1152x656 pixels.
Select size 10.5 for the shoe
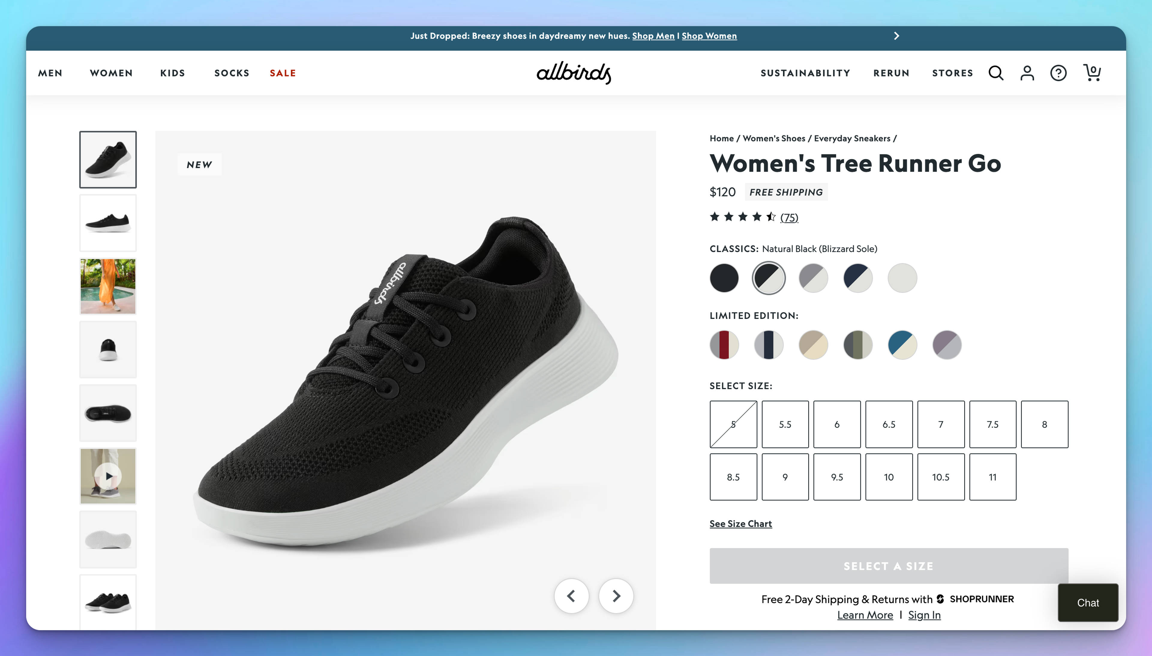click(x=941, y=476)
